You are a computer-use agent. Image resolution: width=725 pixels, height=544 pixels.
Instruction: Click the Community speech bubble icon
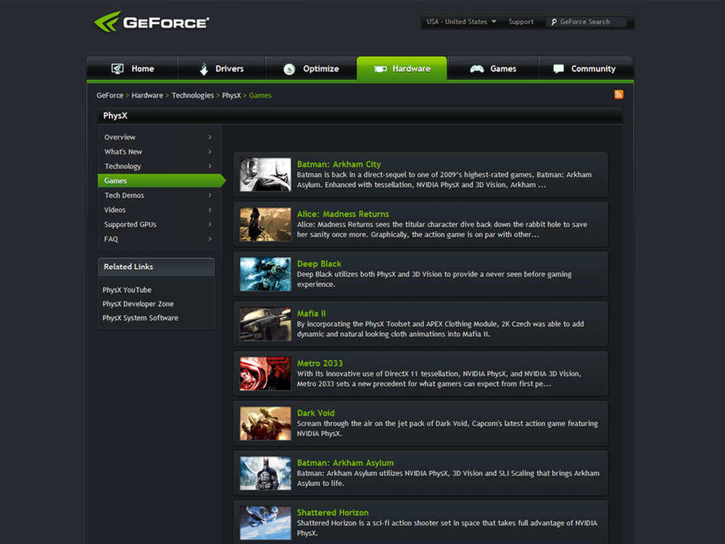[558, 69]
